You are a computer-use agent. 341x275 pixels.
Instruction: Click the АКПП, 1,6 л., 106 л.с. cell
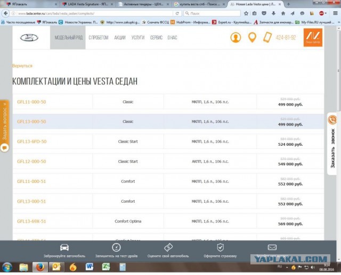tap(210, 162)
